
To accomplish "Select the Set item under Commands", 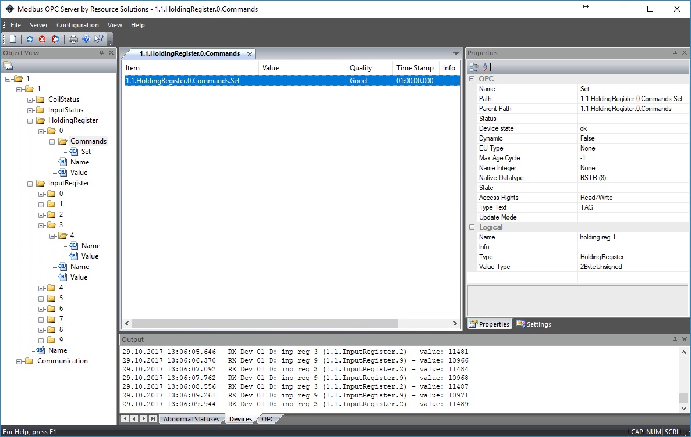I will (86, 152).
